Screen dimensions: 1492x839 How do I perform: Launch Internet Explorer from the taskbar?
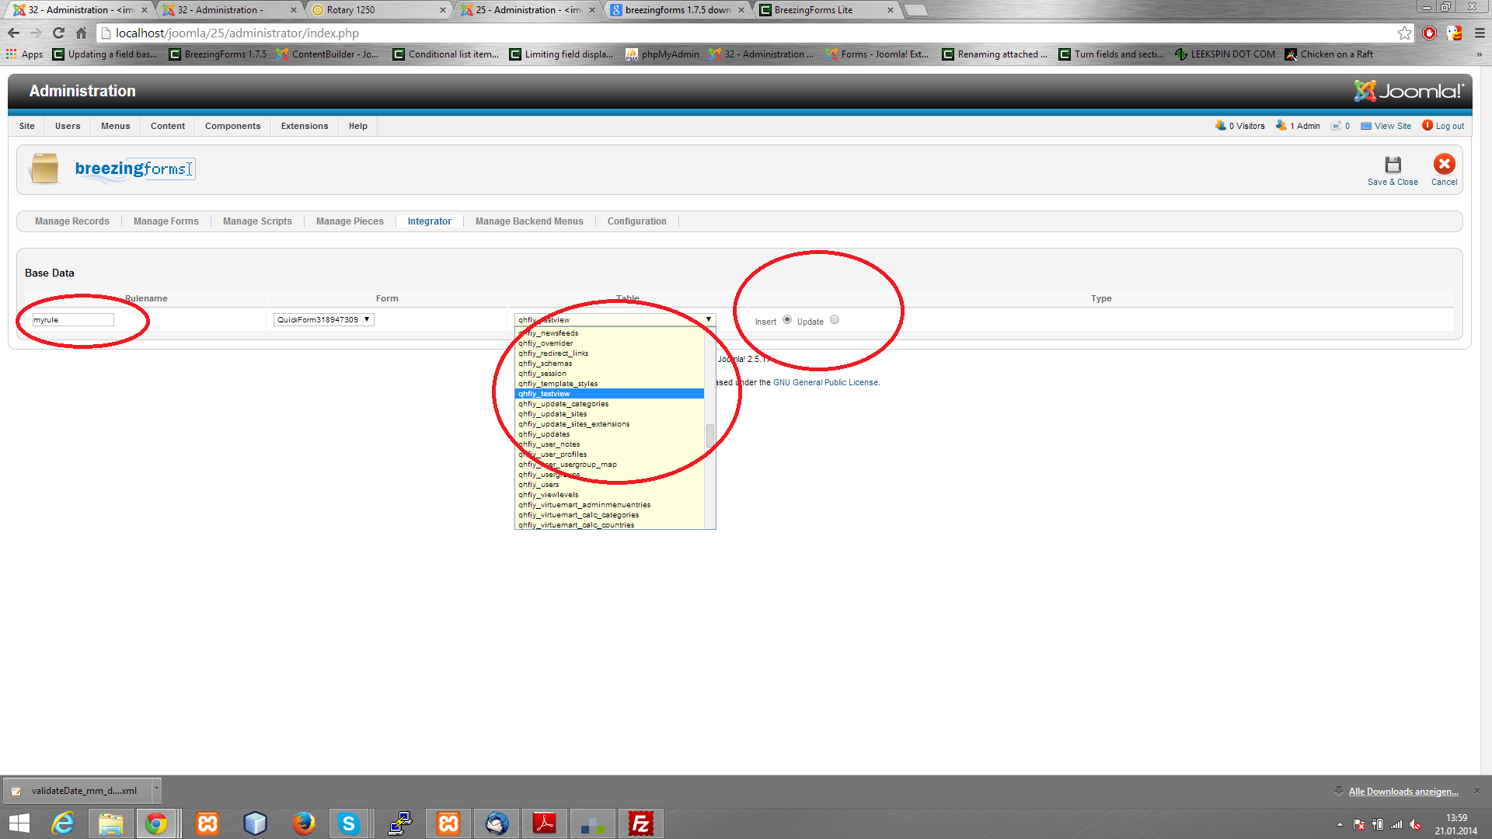(62, 823)
